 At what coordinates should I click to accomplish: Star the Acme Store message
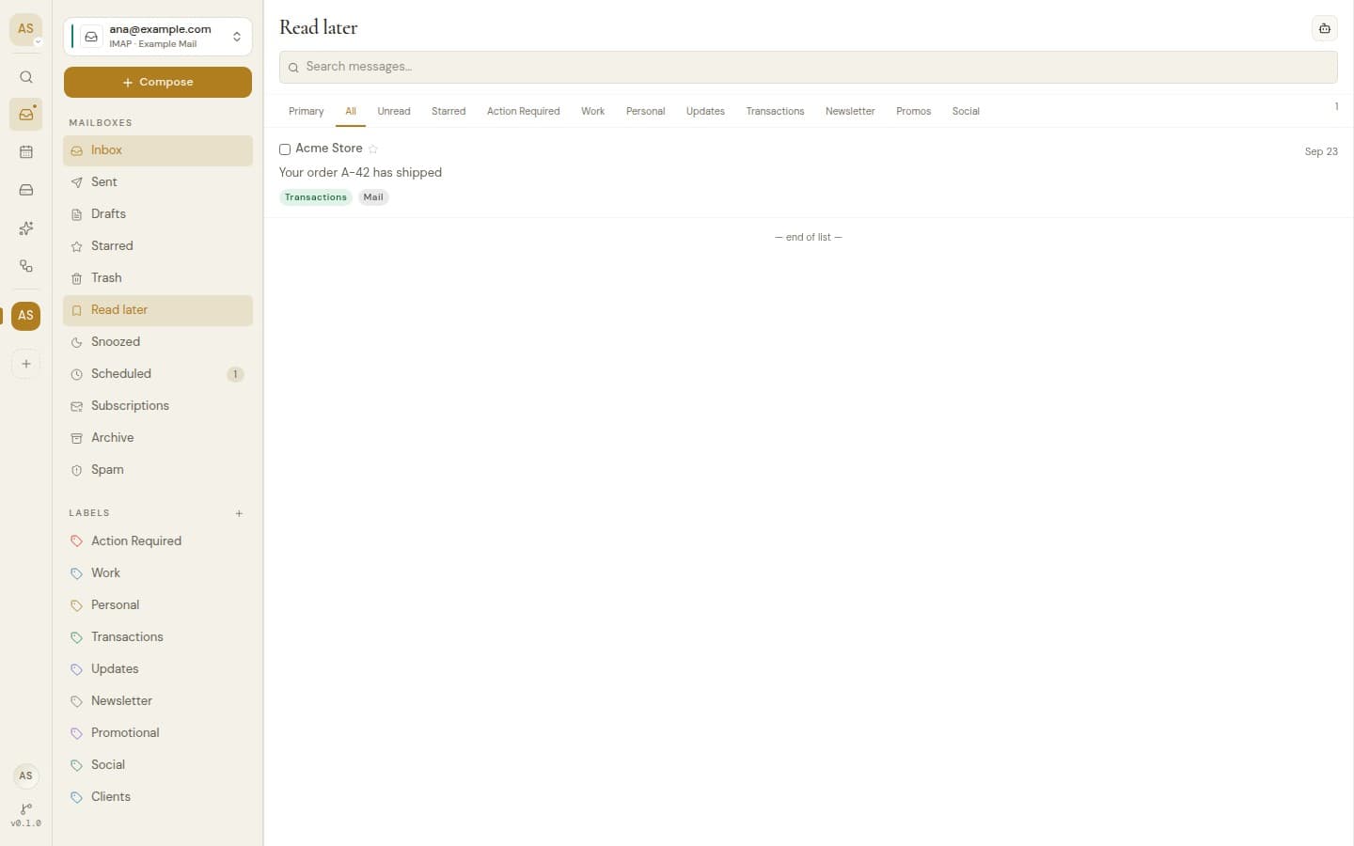click(373, 149)
